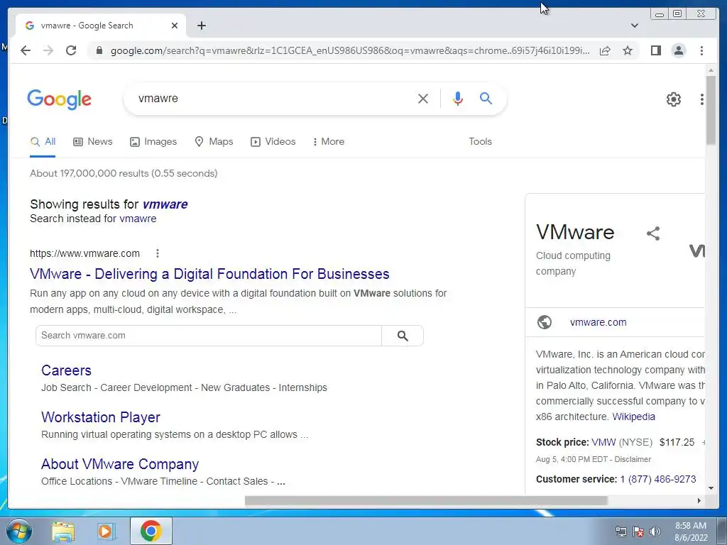727x545 pixels.
Task: Switch to the Images results tab
Action: coord(153,142)
